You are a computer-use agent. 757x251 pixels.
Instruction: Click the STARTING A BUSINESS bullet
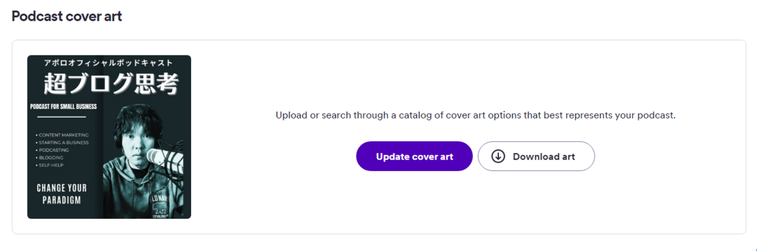pyautogui.click(x=62, y=143)
